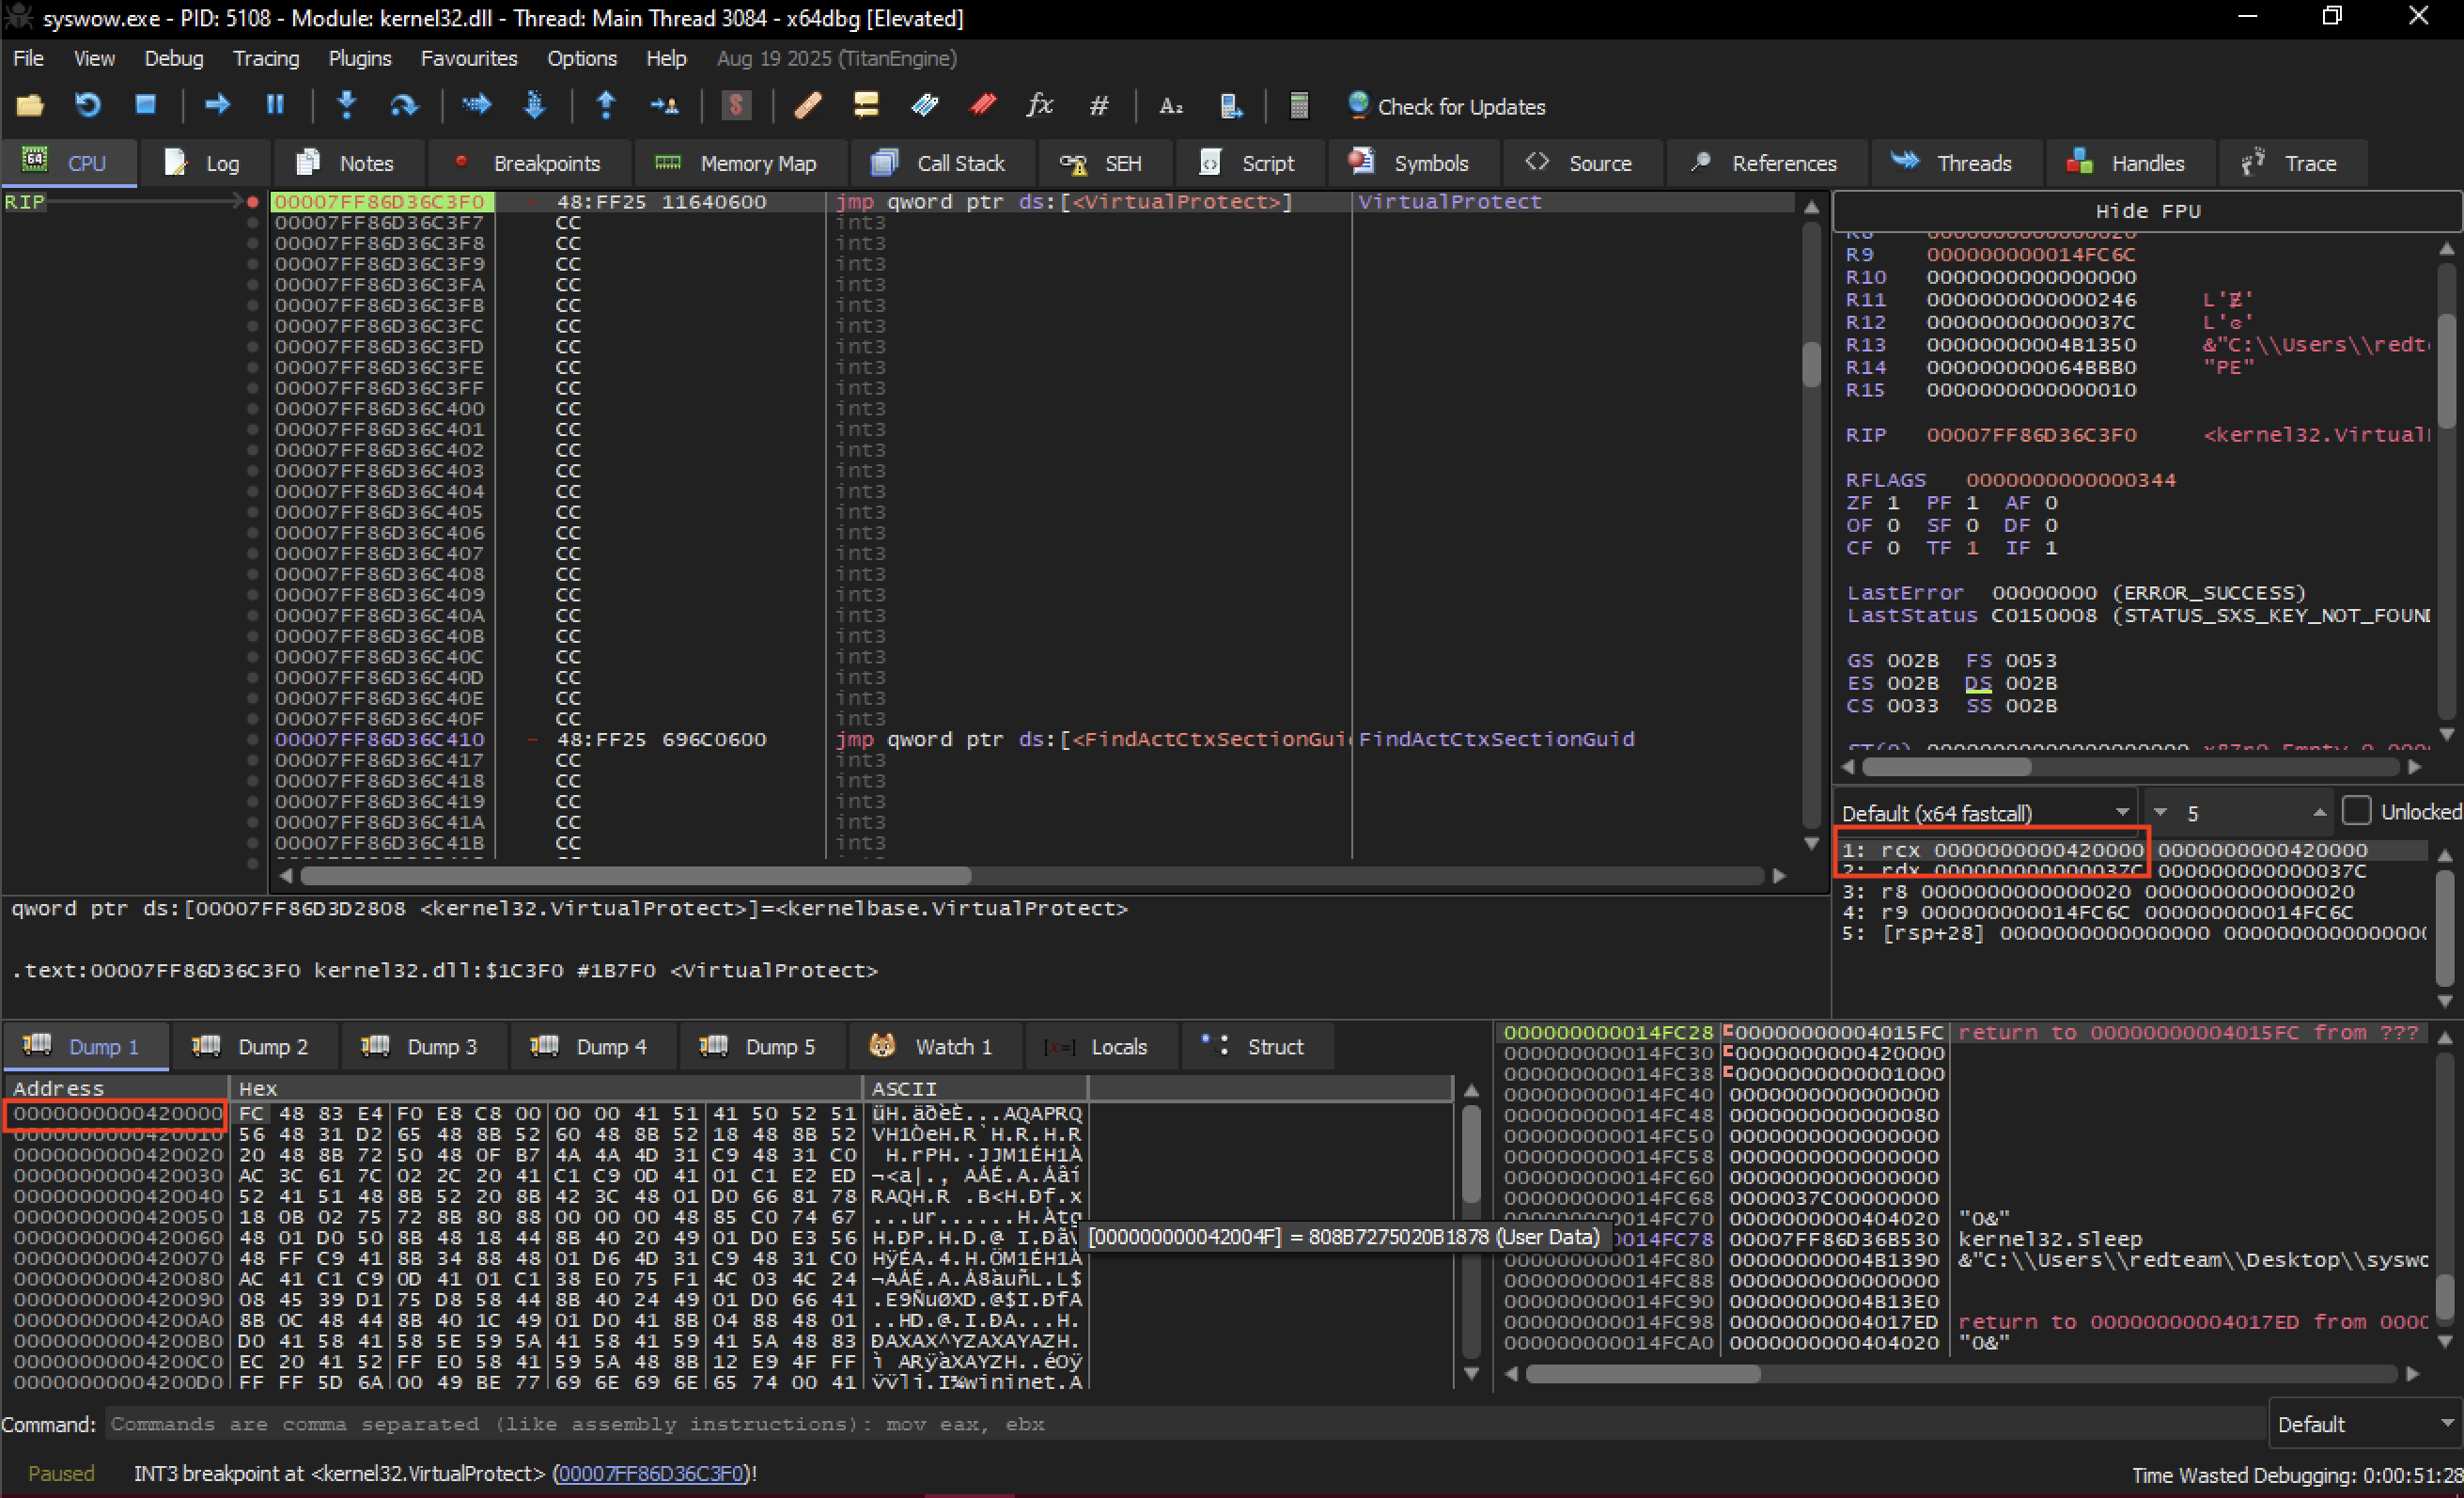The image size is (2464, 1498).
Task: Open the Default dropdown beside the command bar
Action: (2363, 1424)
